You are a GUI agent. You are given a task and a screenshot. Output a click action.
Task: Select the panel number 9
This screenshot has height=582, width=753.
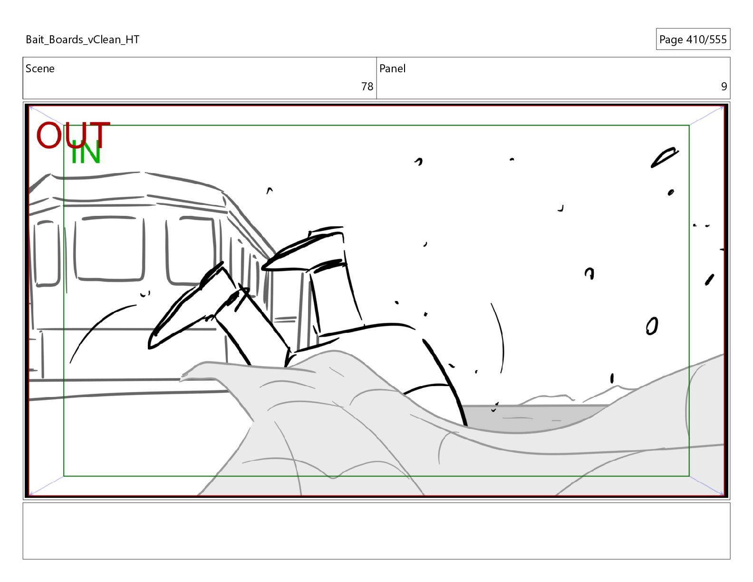(x=724, y=87)
